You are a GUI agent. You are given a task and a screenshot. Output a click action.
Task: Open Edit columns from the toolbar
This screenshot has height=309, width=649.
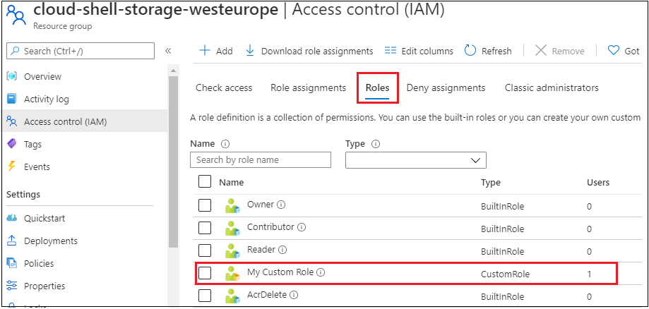[x=419, y=51]
